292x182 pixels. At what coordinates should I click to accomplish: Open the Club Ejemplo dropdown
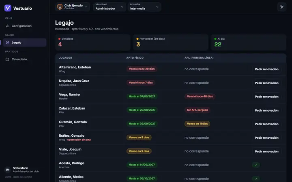point(73,7)
